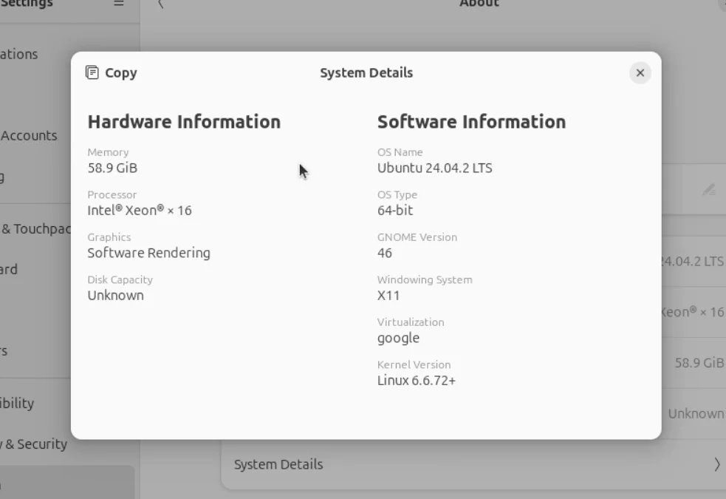The image size is (726, 499).
Task: Select OS Name Ubuntu 24.04.2 LTS
Action: (x=434, y=168)
